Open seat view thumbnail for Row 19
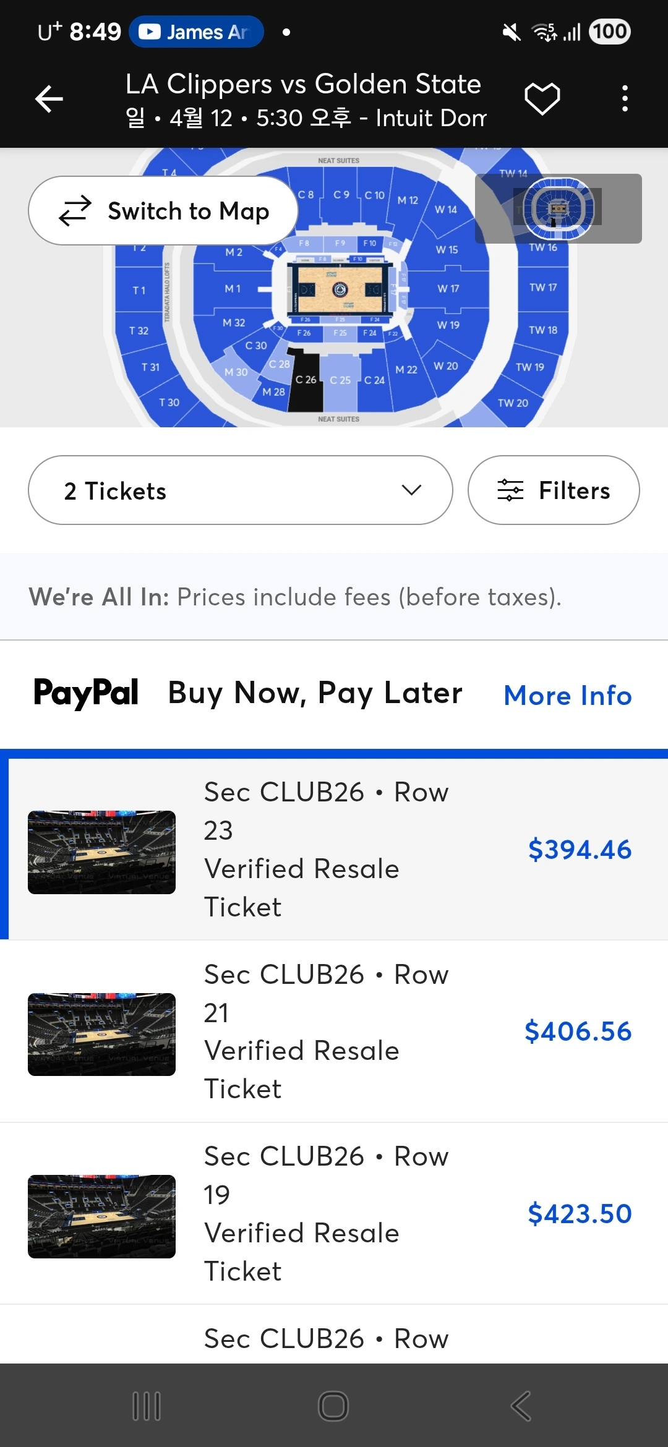 point(101,1216)
